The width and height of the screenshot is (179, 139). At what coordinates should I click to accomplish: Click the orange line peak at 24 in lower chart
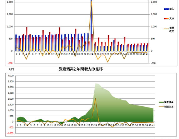(x=95, y=98)
